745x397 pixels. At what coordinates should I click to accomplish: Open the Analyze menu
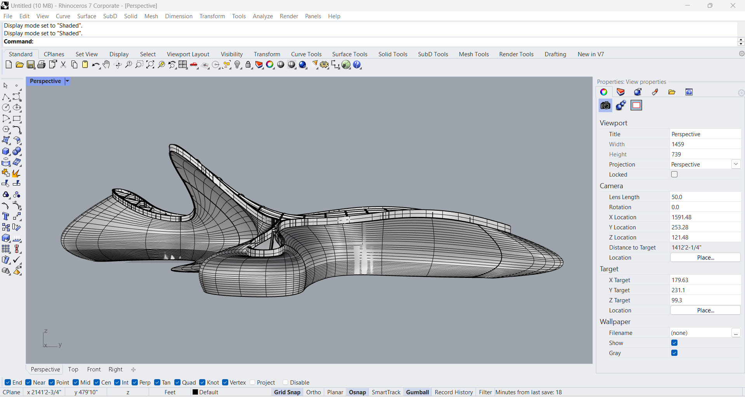[263, 16]
